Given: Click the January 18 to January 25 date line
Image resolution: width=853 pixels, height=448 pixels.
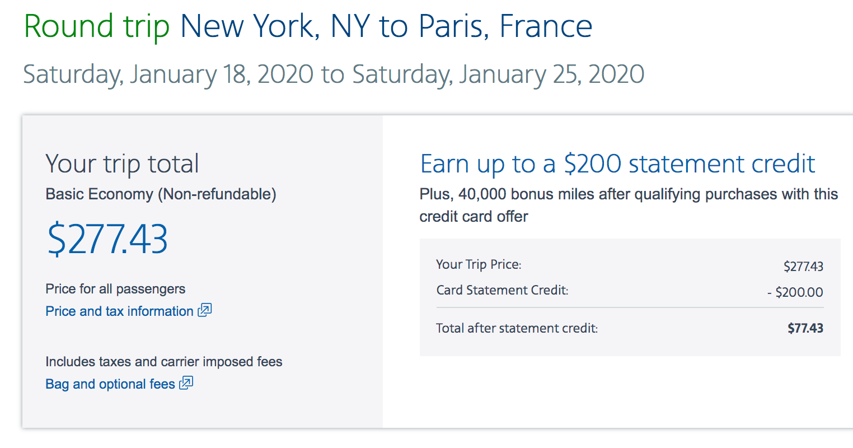Looking at the screenshot, I should pyautogui.click(x=334, y=74).
